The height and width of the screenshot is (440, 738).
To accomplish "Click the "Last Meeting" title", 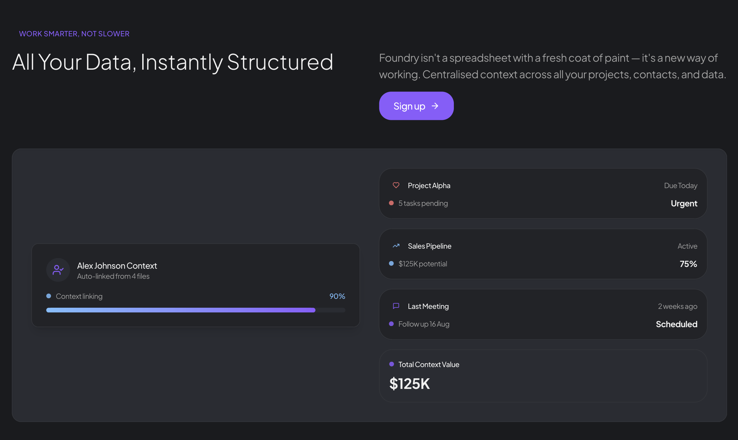I will pos(428,306).
